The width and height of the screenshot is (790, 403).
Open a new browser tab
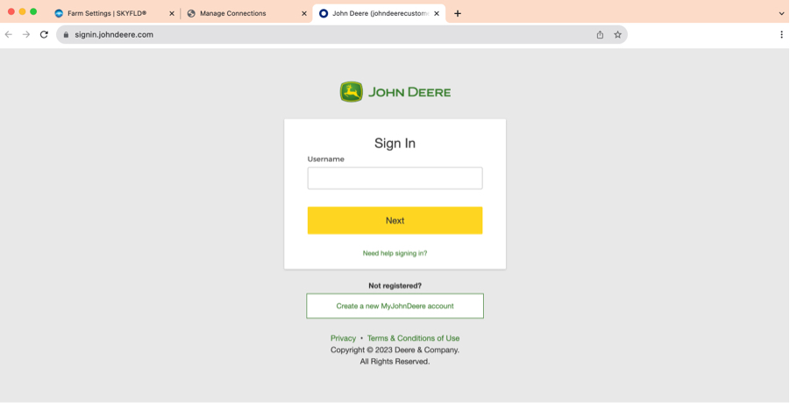pyautogui.click(x=458, y=14)
